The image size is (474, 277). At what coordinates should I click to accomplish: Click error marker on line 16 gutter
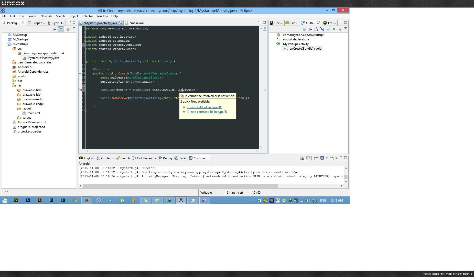80,90
